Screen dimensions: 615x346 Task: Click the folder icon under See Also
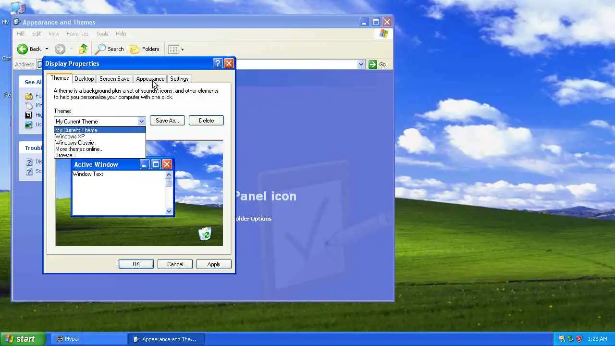click(x=29, y=96)
